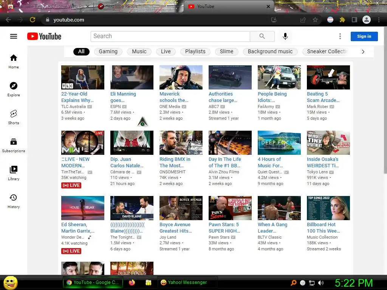Select the Live filter chip
The width and height of the screenshot is (387, 290).
point(166,51)
